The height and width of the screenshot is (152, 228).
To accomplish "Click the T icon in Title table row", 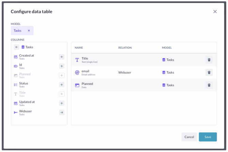I will tap(77, 60).
